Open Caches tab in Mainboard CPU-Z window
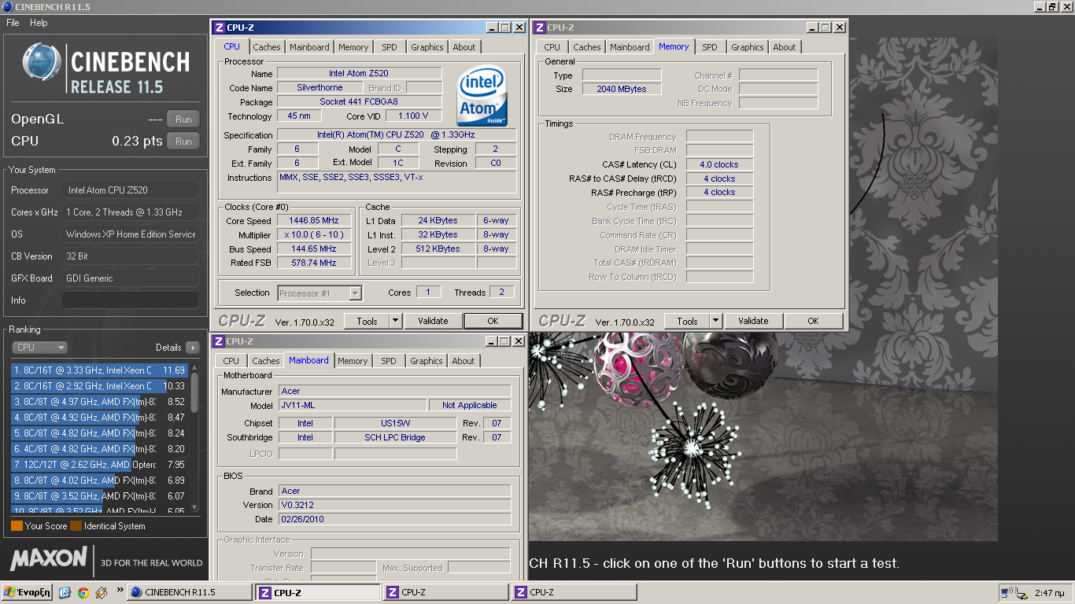This screenshot has height=604, width=1075. (265, 361)
